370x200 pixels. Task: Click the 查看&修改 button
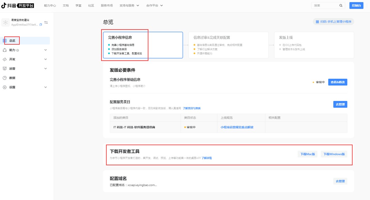[338, 82]
